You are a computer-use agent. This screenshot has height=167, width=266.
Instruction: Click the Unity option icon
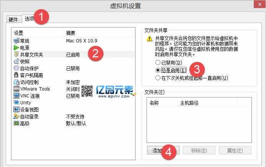coord(16,103)
